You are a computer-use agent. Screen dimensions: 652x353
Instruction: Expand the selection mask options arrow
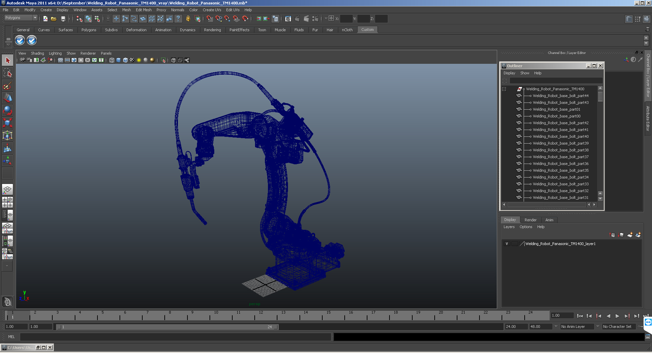coord(108,19)
